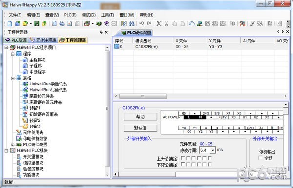The image size is (293, 188).
Task: Click the cloud toolbar icon
Action: pyautogui.click(x=192, y=24)
